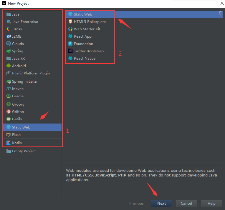Click the Cancel button
225x210 pixels.
click(x=186, y=203)
